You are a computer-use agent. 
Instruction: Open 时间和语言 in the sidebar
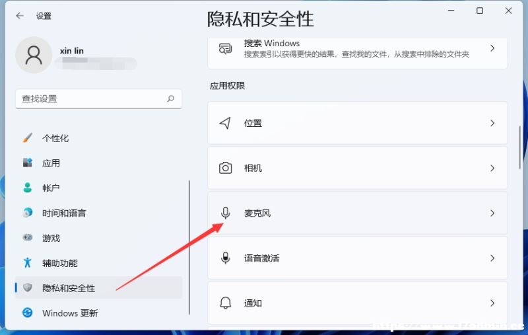click(x=98, y=213)
